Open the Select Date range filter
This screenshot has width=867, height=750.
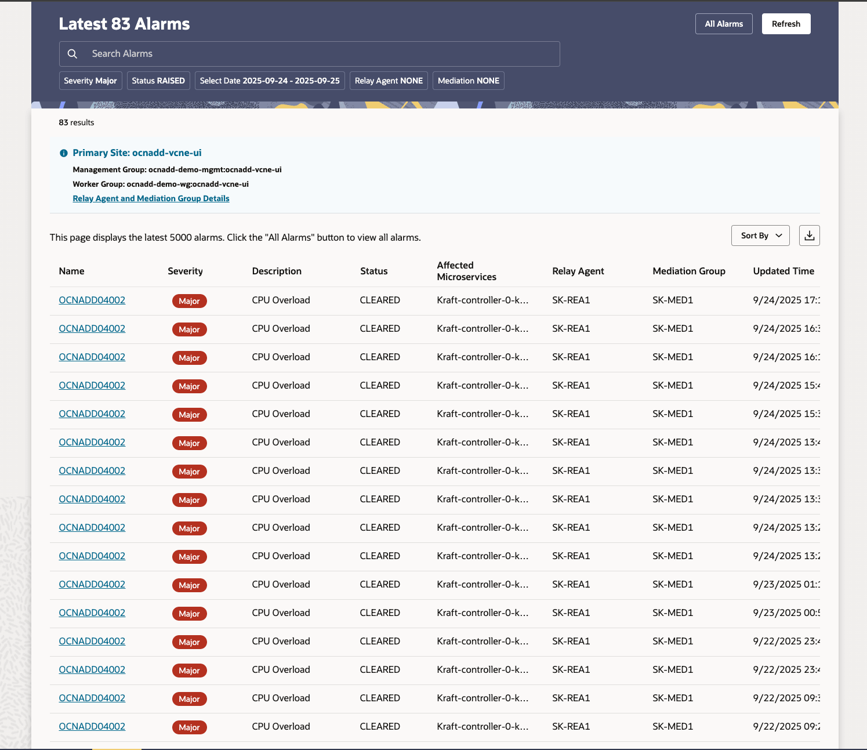point(270,81)
